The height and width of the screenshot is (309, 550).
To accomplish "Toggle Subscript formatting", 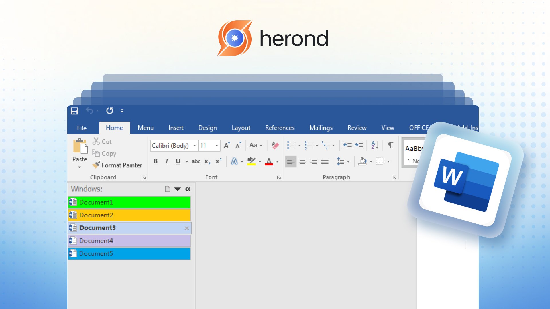I will click(207, 161).
